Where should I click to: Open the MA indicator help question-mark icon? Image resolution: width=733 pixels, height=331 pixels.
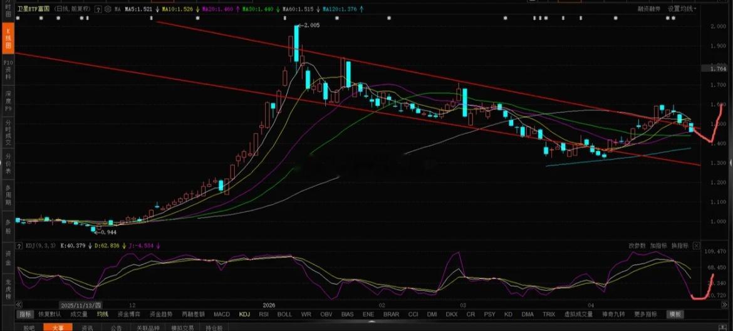[97, 9]
